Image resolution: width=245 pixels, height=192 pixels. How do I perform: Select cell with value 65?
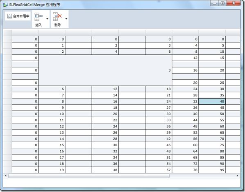point(212,133)
